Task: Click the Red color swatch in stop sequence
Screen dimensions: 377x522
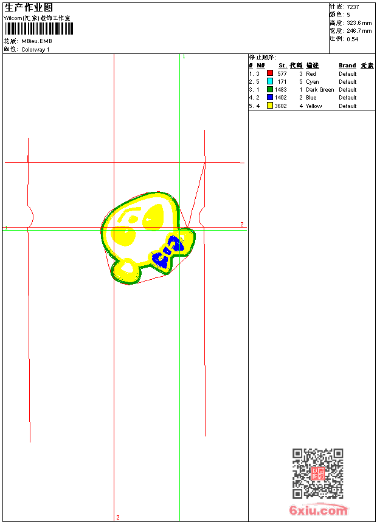Action: click(270, 73)
